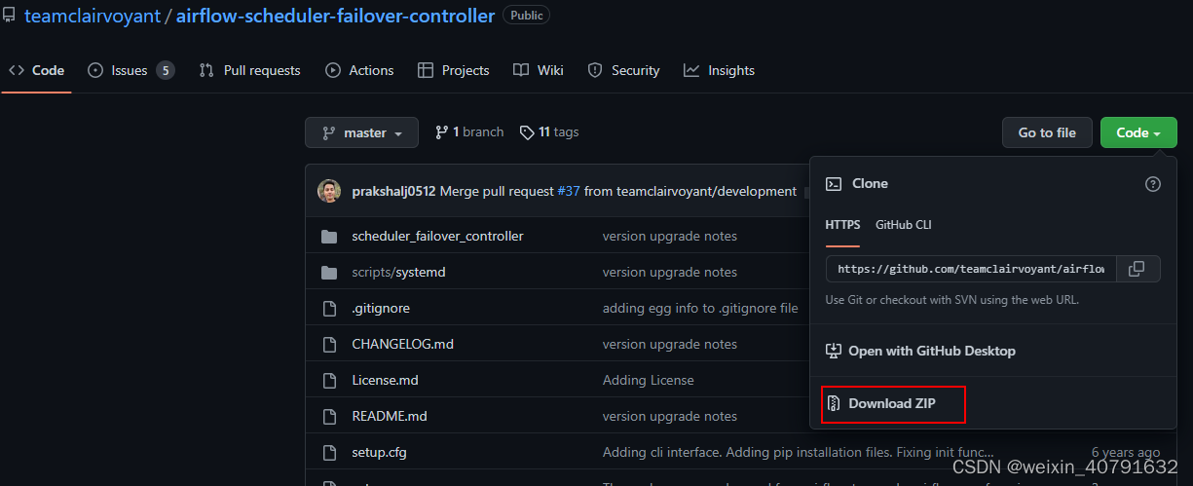View the 1 branch link
Screen dimensions: 1193x486
point(469,131)
